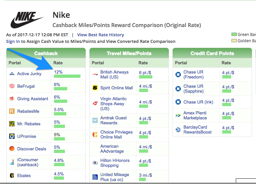This screenshot has width=256, height=184.
Task: Open the Giving Assistant portal link
Action: click(33, 99)
